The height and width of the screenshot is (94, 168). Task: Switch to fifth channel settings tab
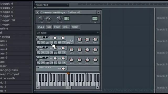pos(75,27)
